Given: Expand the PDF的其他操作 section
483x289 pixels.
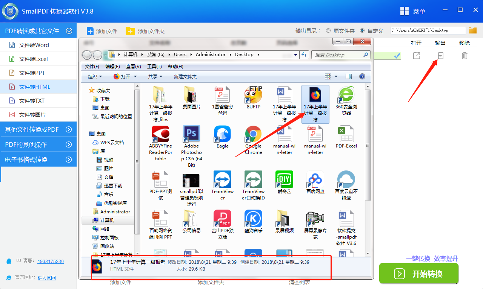Looking at the screenshot, I should pyautogui.click(x=69, y=144).
